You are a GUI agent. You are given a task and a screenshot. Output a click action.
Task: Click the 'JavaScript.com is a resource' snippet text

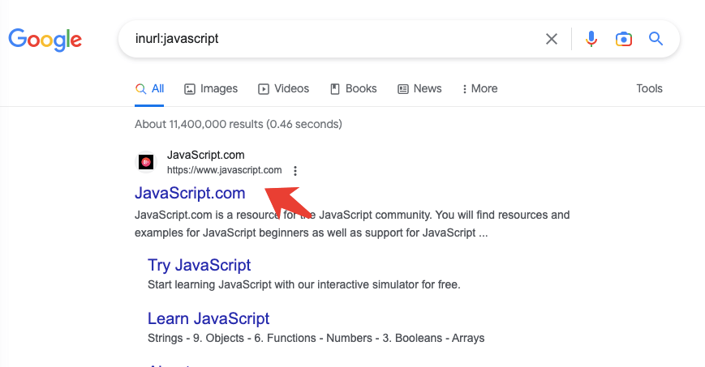(352, 224)
